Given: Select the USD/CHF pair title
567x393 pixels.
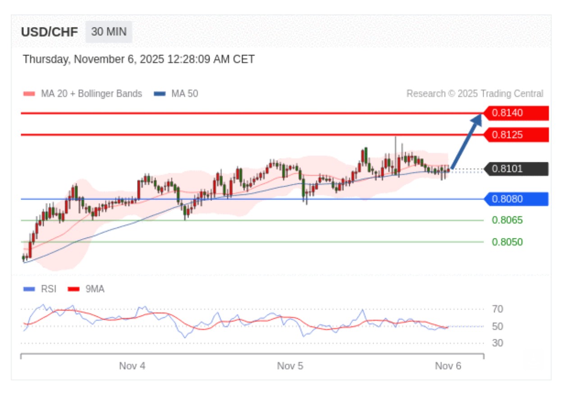Looking at the screenshot, I should (50, 32).
